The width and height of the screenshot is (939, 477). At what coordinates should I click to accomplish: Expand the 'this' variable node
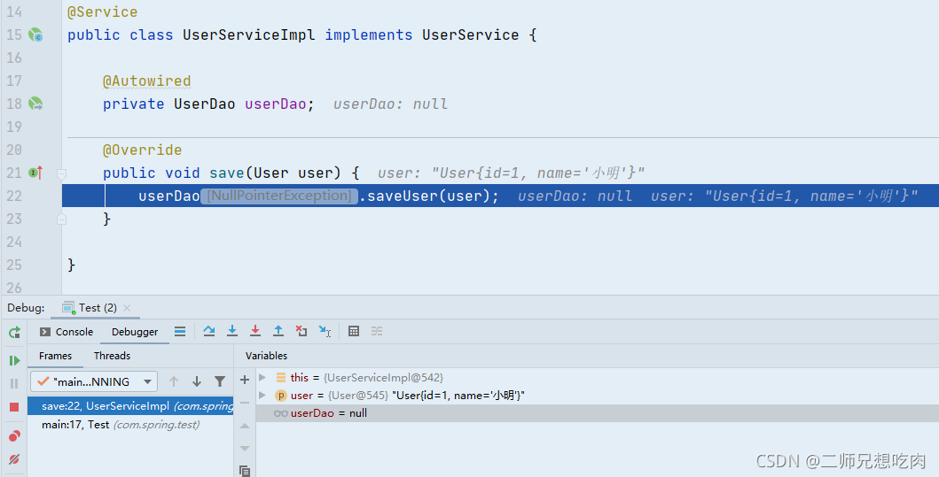click(262, 377)
